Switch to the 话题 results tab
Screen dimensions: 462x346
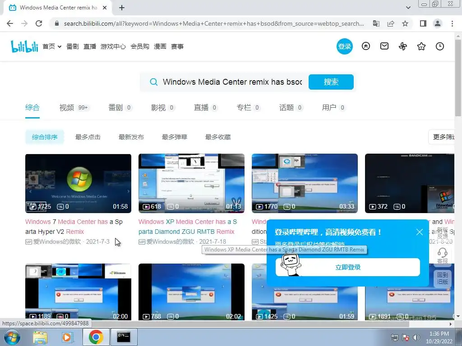click(291, 108)
